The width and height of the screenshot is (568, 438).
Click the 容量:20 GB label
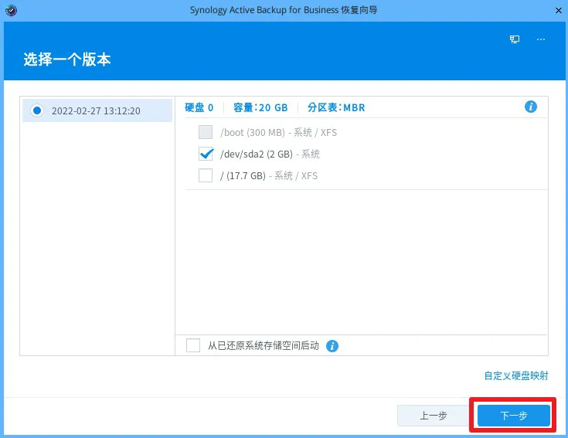click(x=260, y=107)
